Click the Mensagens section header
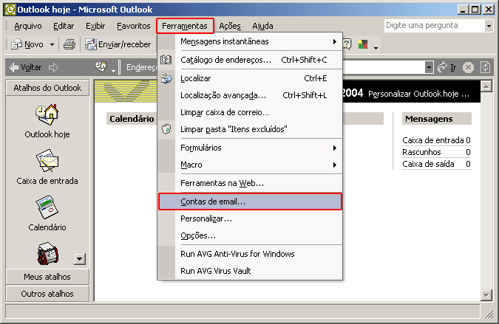This screenshot has width=499, height=324. click(437, 119)
